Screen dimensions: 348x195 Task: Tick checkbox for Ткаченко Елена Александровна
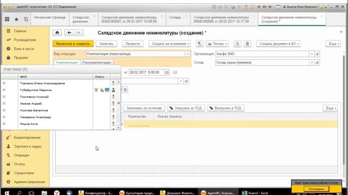coord(4,83)
